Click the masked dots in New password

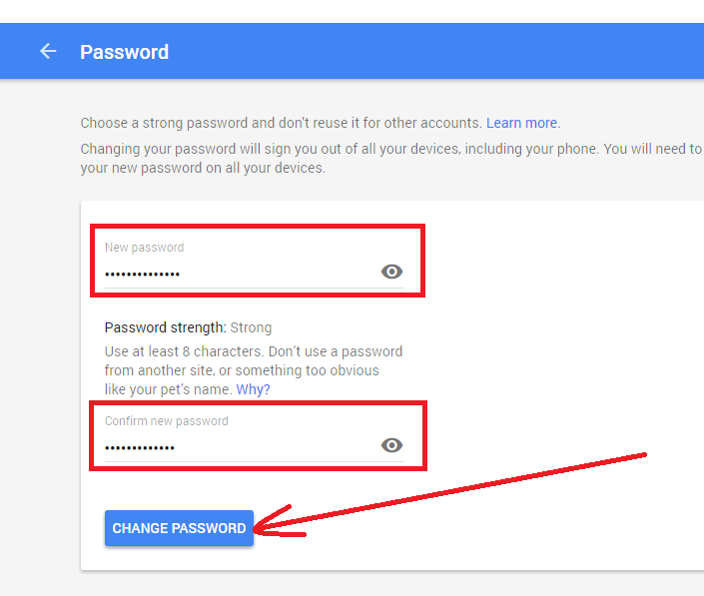[x=143, y=274]
